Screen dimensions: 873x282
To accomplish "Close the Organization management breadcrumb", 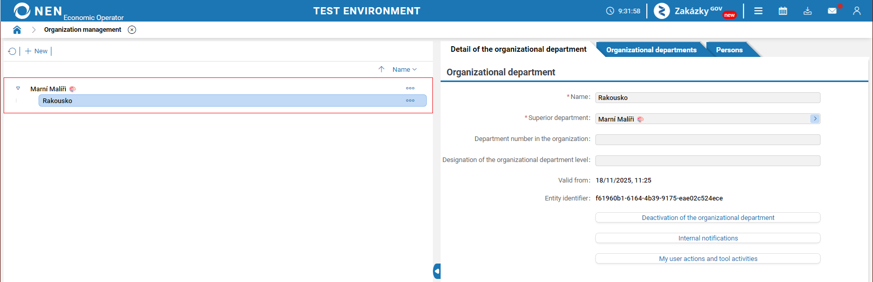I will (132, 30).
